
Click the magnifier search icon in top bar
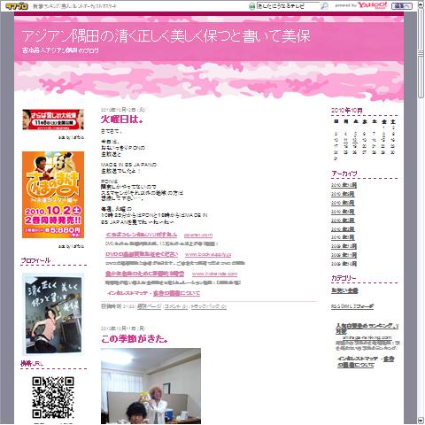click(x=324, y=6)
